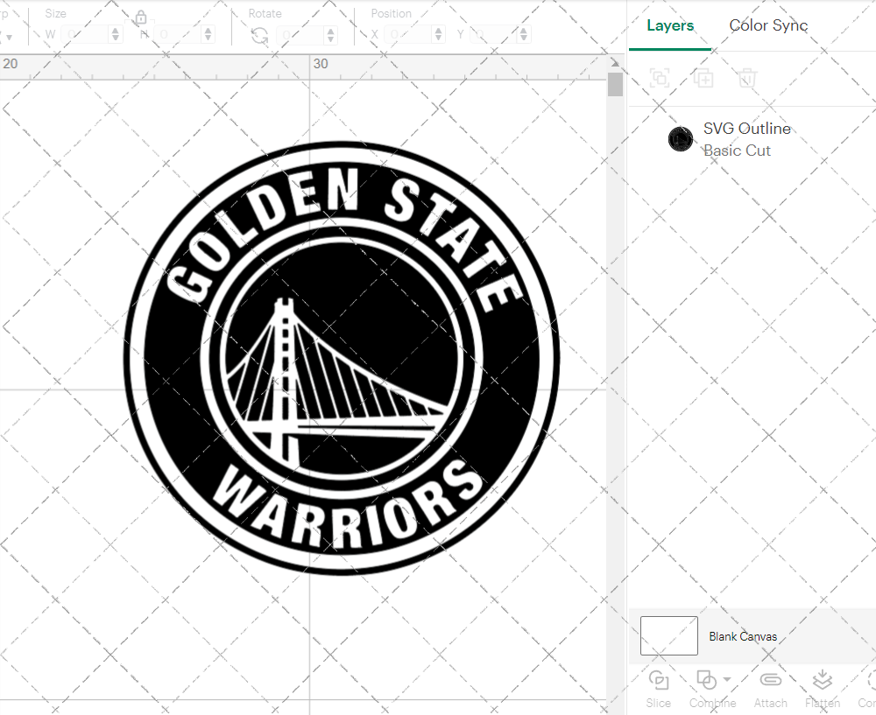Image resolution: width=876 pixels, height=715 pixels.
Task: Click the rotate icon in the Rotate section
Action: (258, 34)
